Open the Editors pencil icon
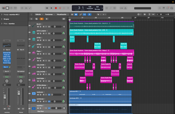 click(x=30, y=8)
